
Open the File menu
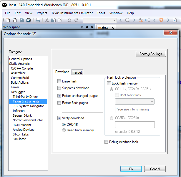pyautogui.click(x=8, y=13)
